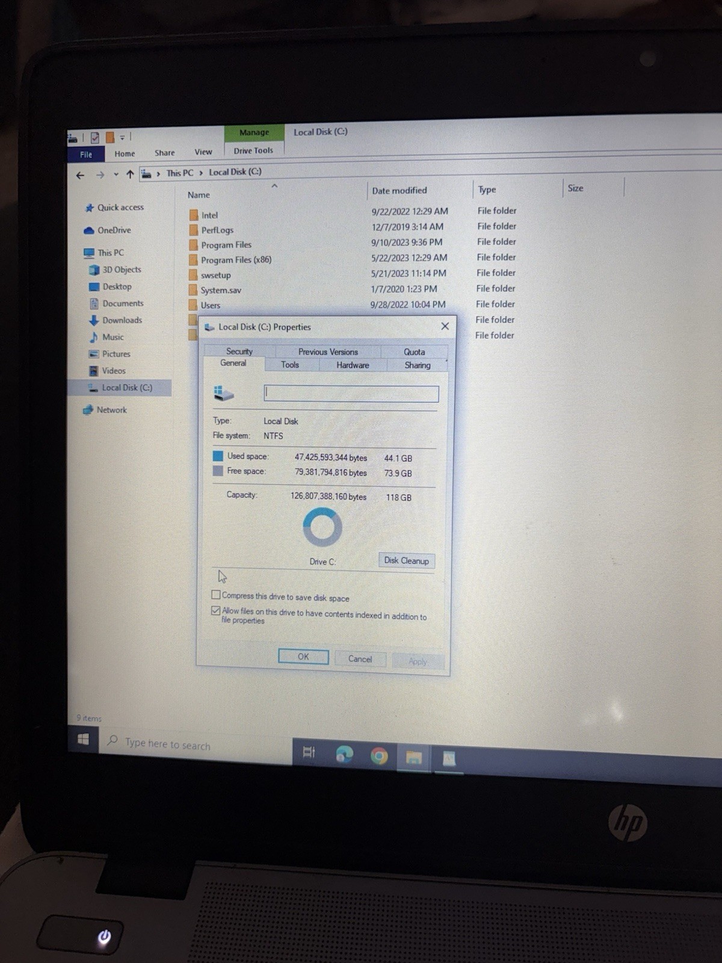Open the Security tab in Properties
The width and height of the screenshot is (722, 963).
click(239, 351)
